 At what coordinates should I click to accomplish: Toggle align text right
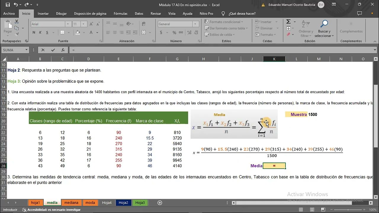pyautogui.click(x=122, y=33)
